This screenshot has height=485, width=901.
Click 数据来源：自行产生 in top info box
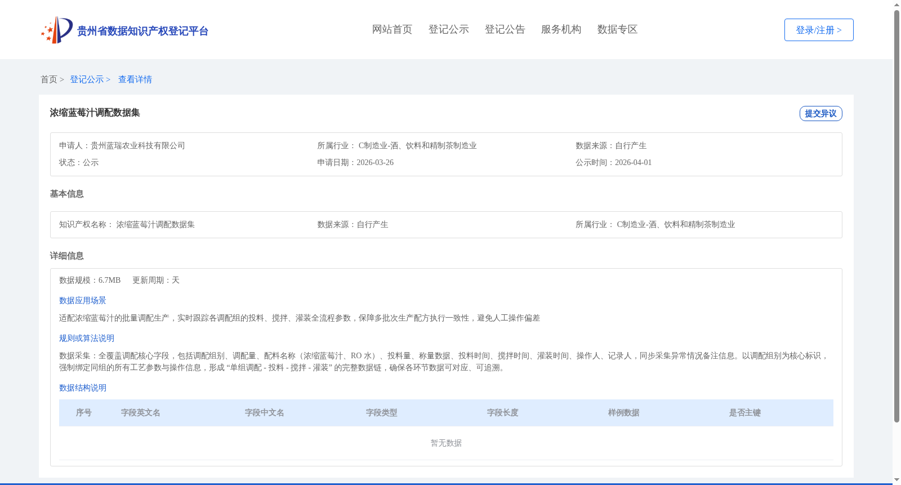point(611,145)
